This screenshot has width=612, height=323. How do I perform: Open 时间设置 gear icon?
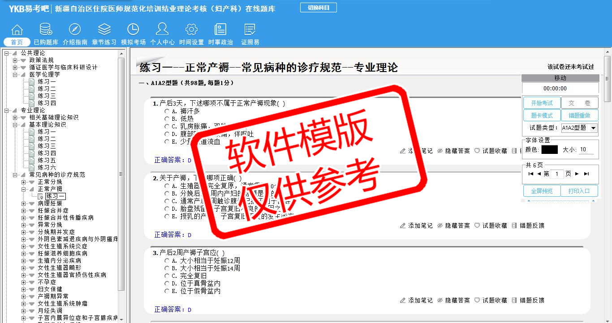(x=191, y=30)
